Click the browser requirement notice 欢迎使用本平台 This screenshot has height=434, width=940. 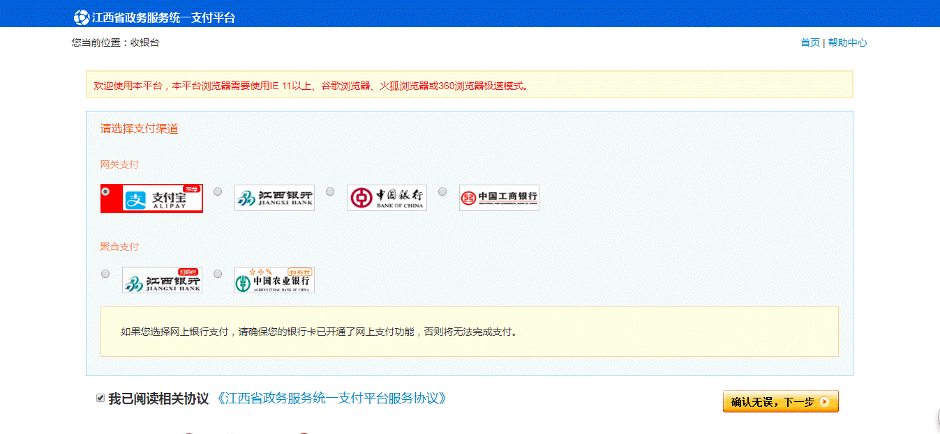pyautogui.click(x=312, y=86)
